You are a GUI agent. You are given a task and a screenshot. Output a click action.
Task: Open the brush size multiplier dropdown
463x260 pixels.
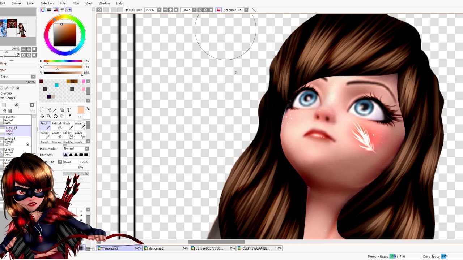[x=60, y=162]
